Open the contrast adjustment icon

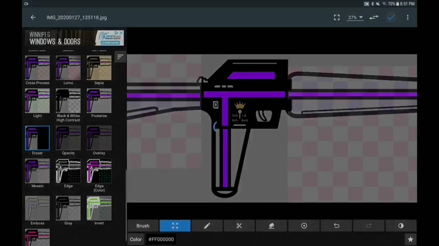[401, 225]
